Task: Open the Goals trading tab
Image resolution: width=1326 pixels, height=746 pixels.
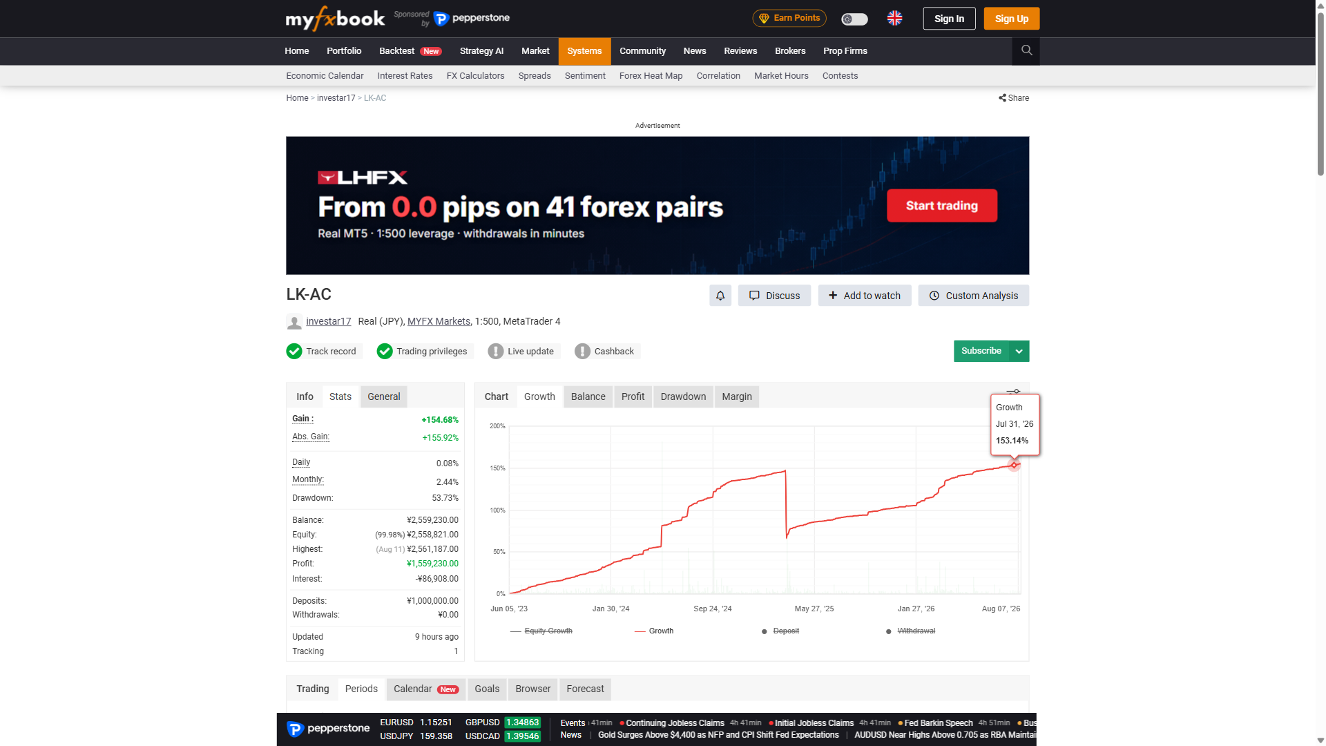Action: 487,689
